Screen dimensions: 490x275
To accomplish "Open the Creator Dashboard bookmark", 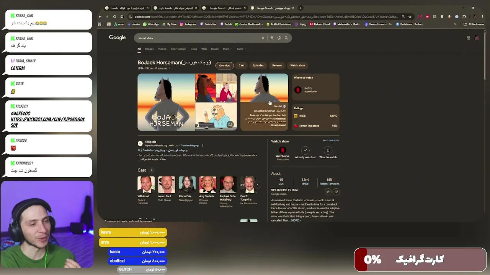I will [x=249, y=24].
